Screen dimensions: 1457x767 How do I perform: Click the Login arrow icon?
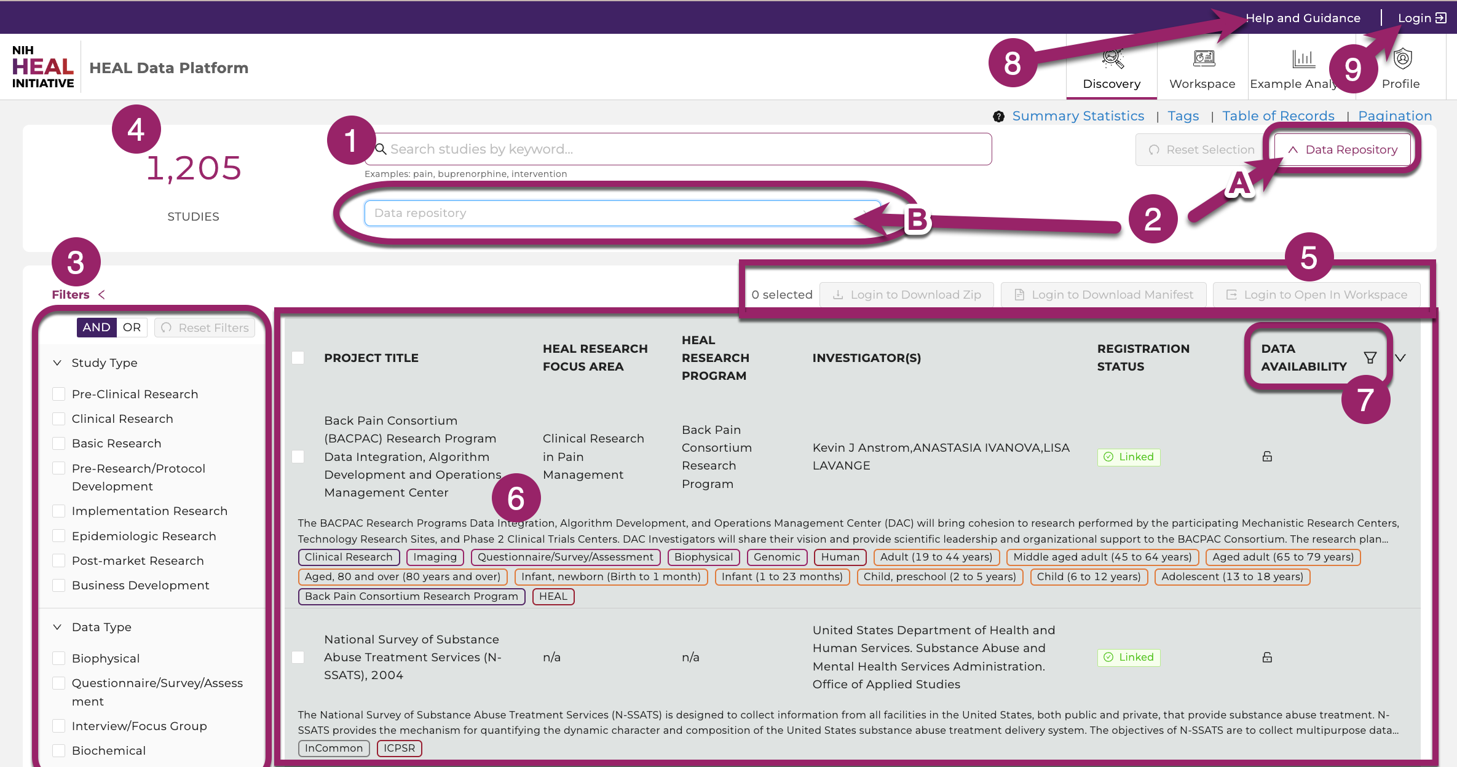(1440, 18)
